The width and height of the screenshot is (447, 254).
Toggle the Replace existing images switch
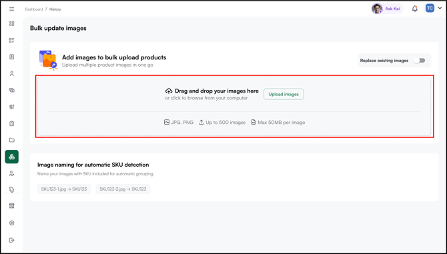420,61
